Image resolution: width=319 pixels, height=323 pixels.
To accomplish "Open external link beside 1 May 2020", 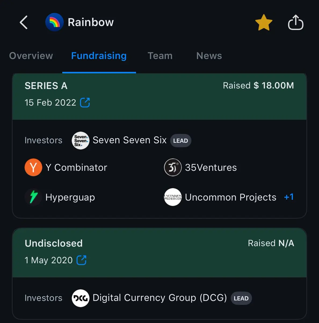I will 81,260.
